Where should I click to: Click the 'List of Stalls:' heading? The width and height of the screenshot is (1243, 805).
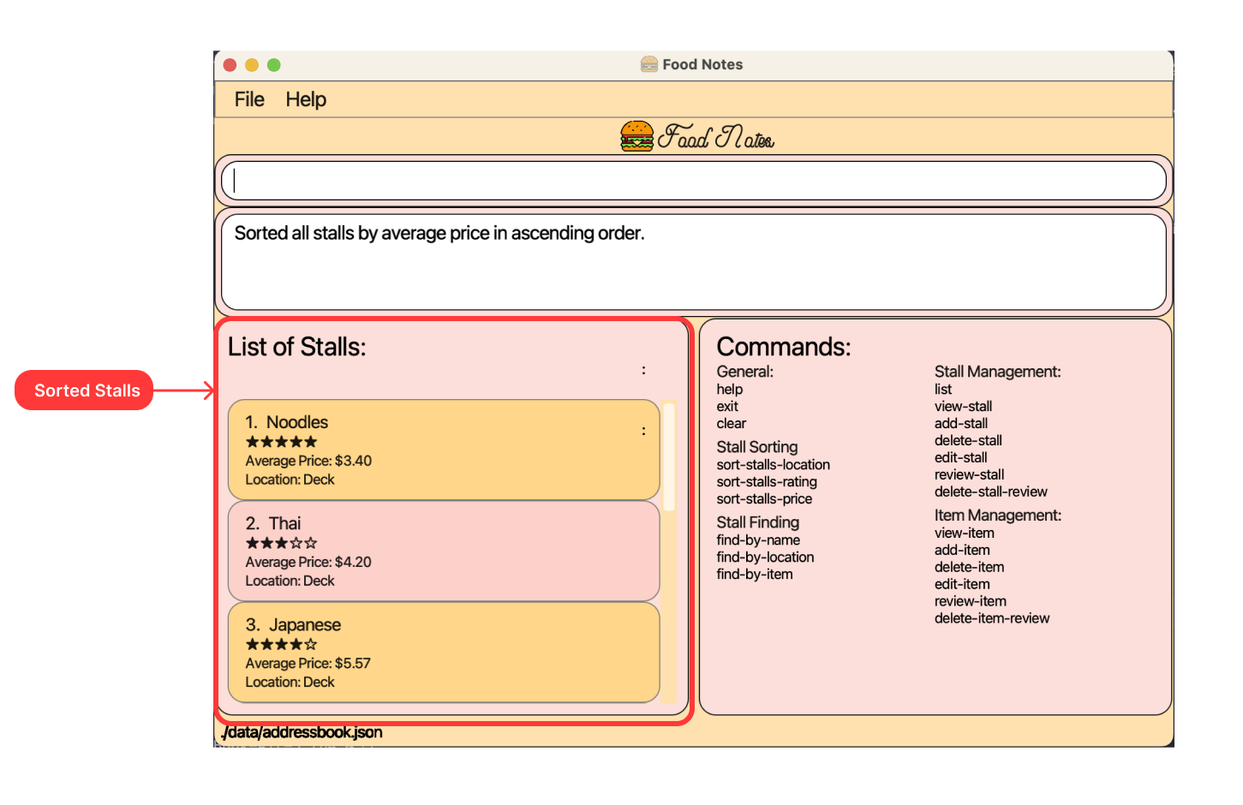(297, 347)
